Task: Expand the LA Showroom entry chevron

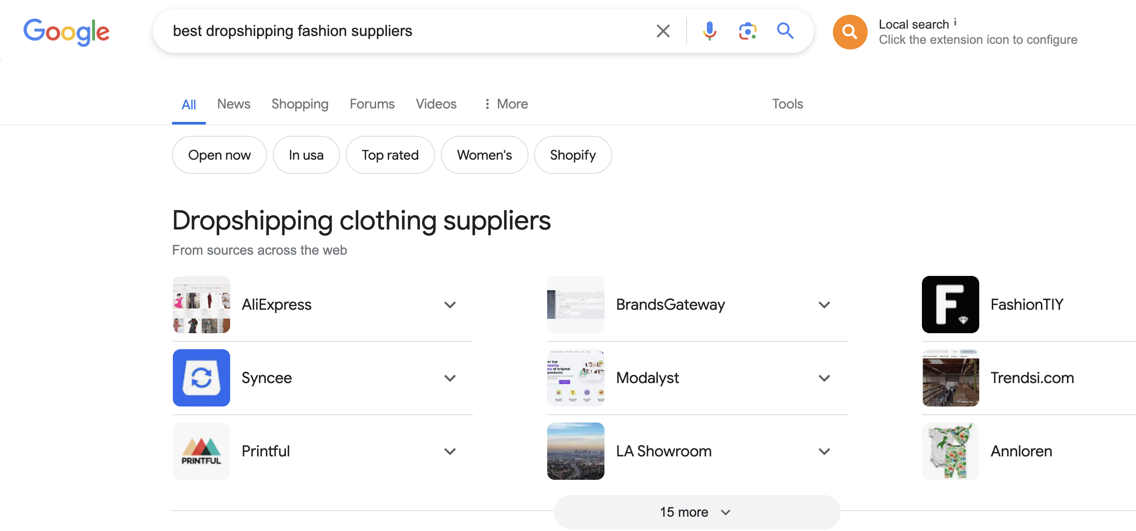Action: (x=824, y=451)
